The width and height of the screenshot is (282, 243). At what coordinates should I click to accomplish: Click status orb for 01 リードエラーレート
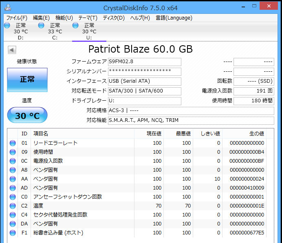click(13, 143)
